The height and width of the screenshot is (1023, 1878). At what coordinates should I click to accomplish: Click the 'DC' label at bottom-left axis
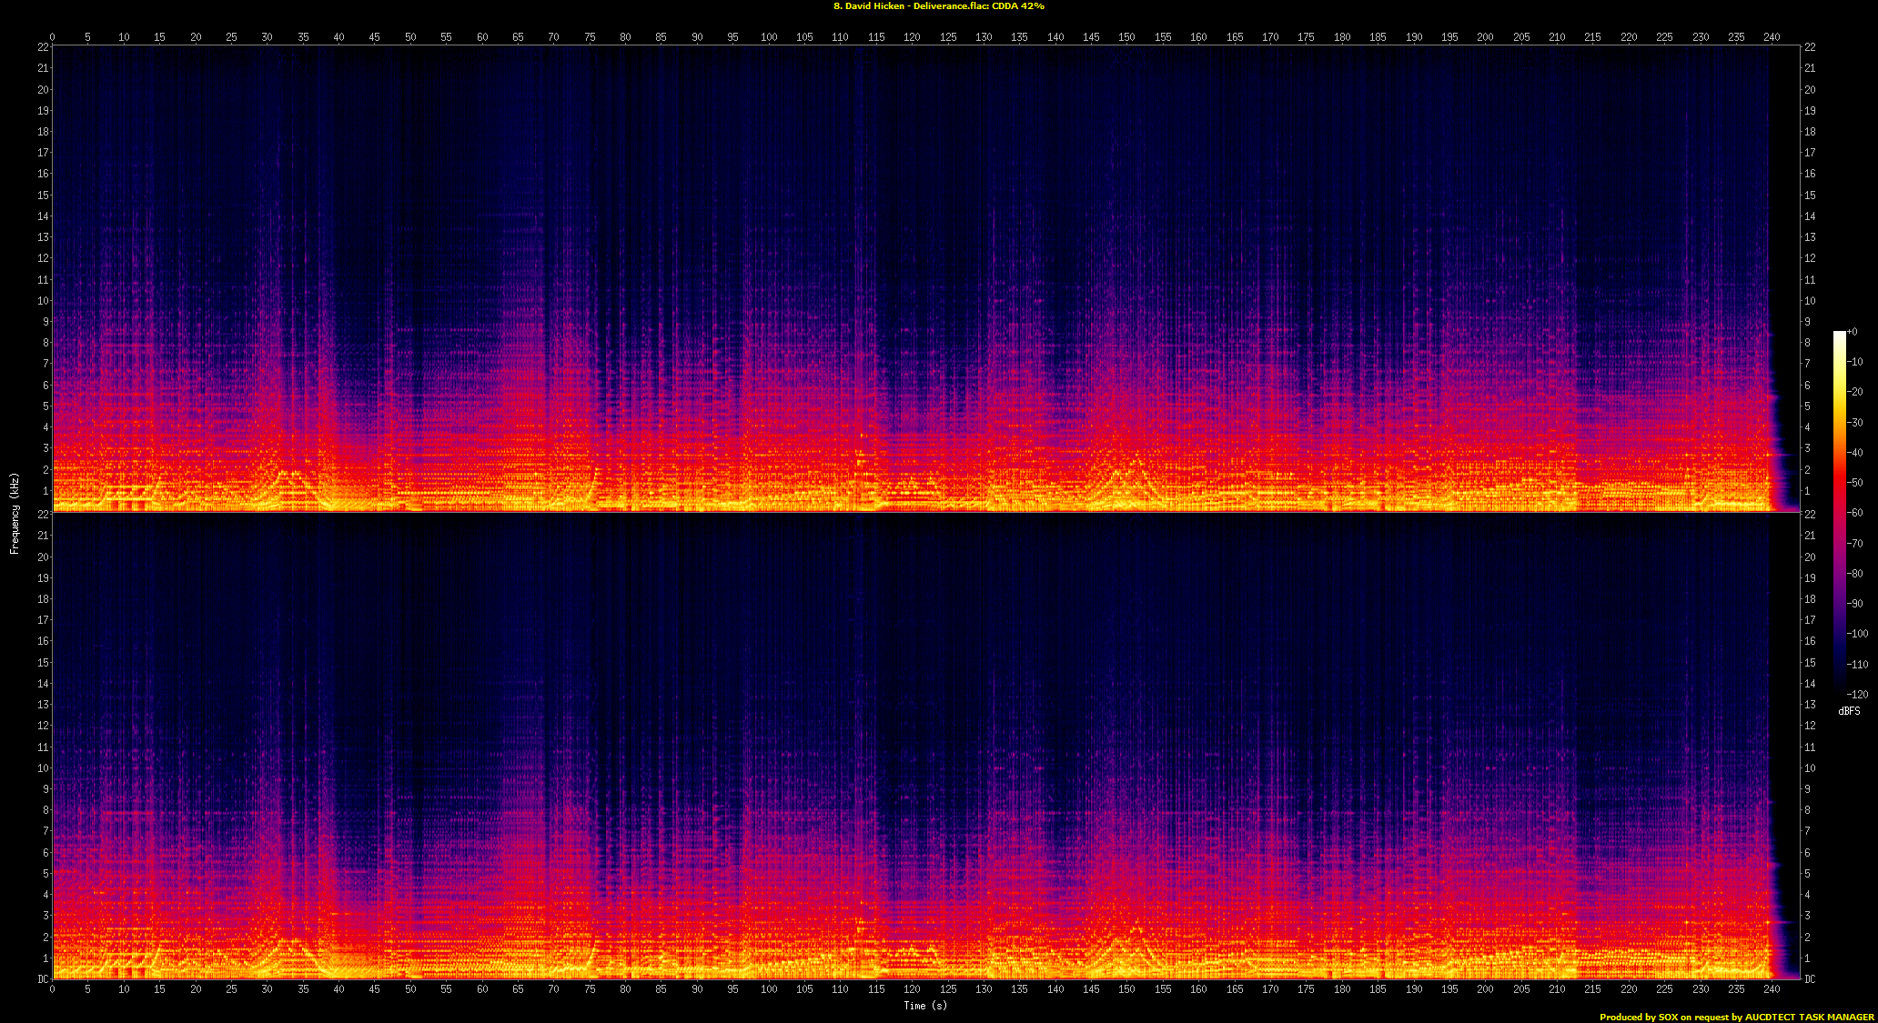(43, 979)
